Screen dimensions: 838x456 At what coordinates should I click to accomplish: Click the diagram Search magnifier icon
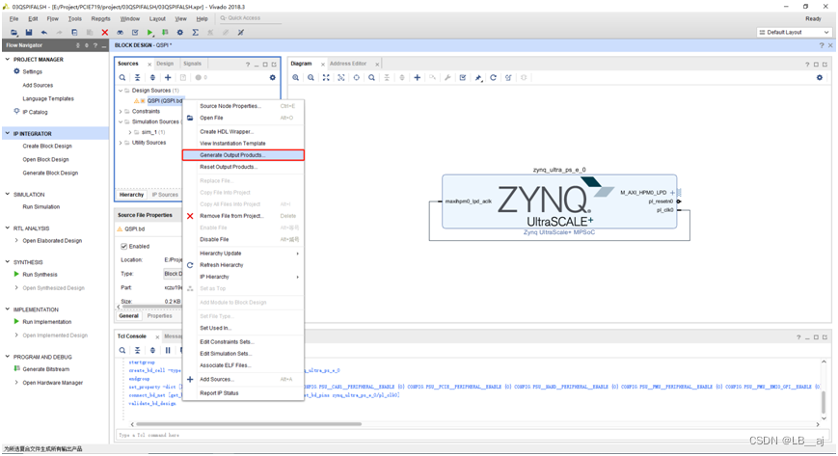(371, 77)
